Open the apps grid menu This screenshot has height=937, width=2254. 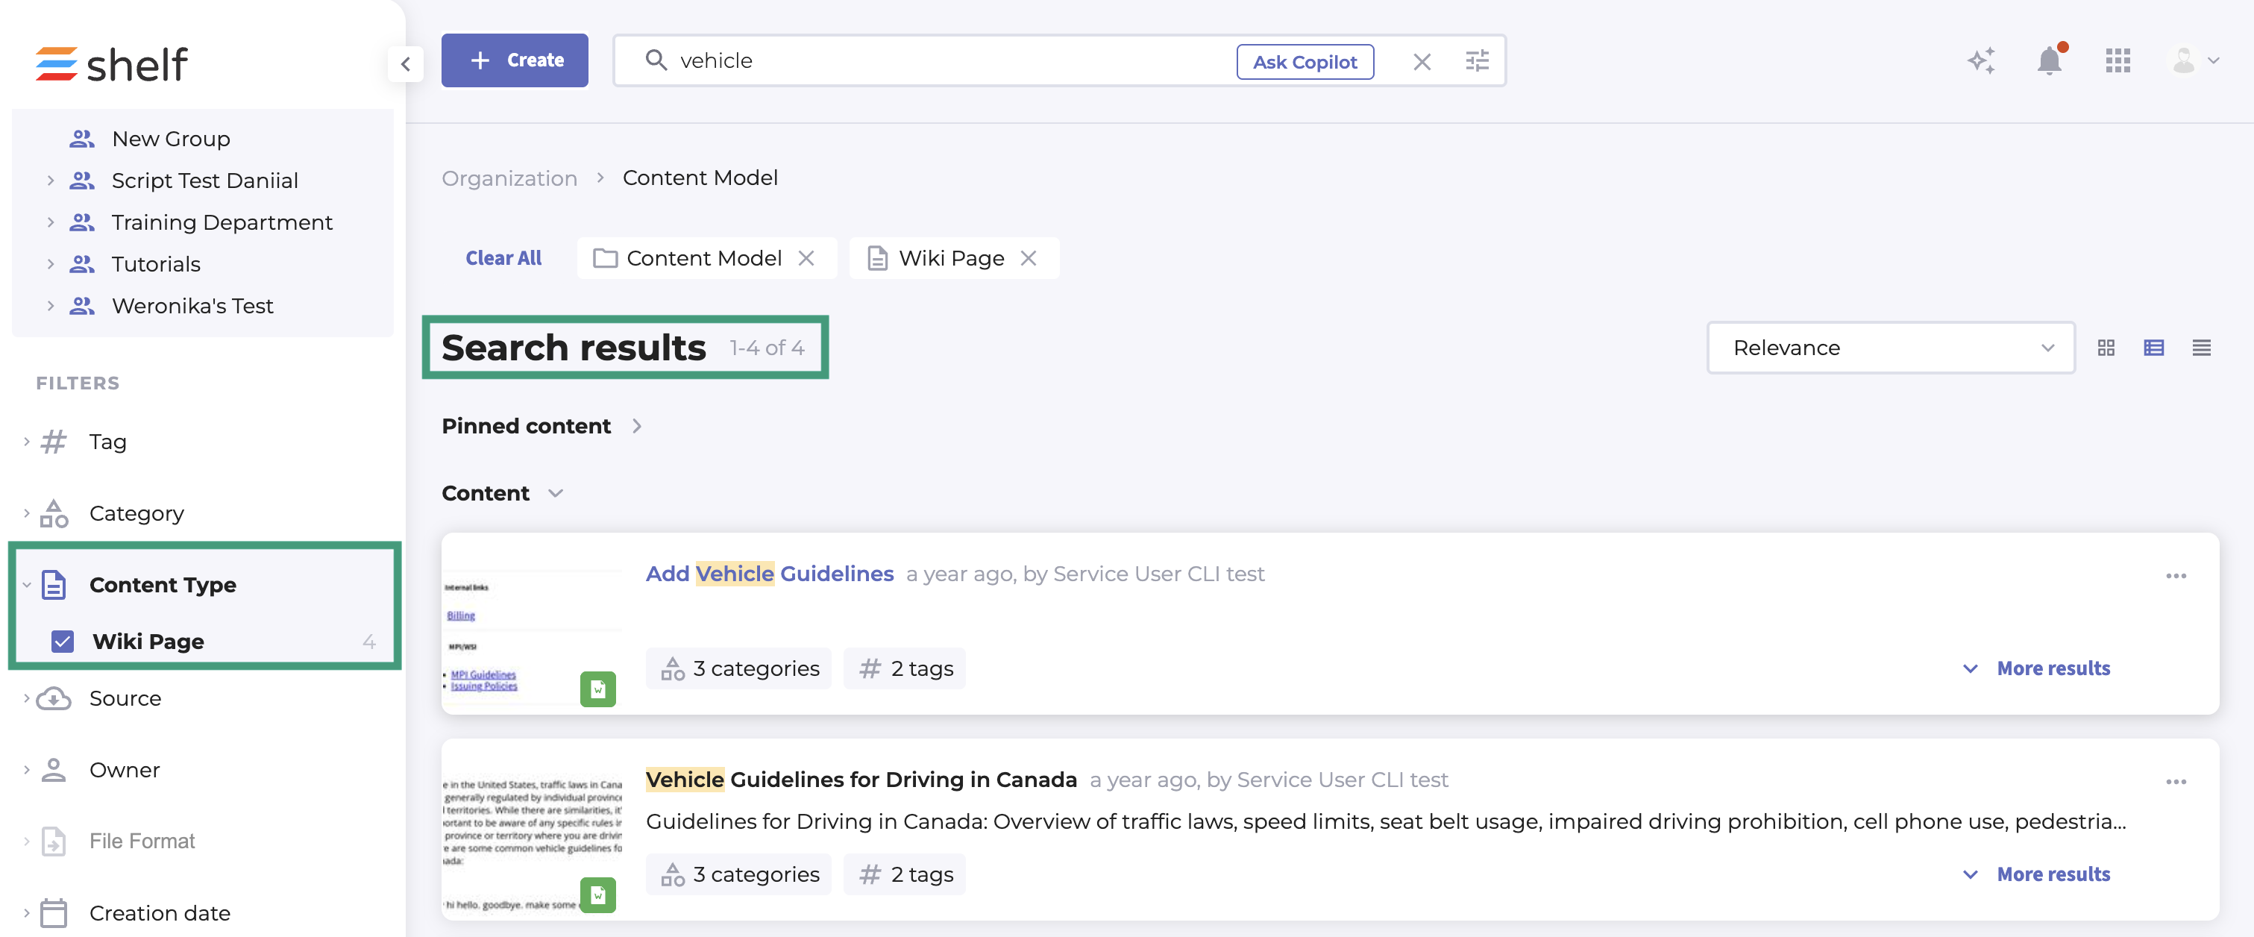pos(2118,61)
